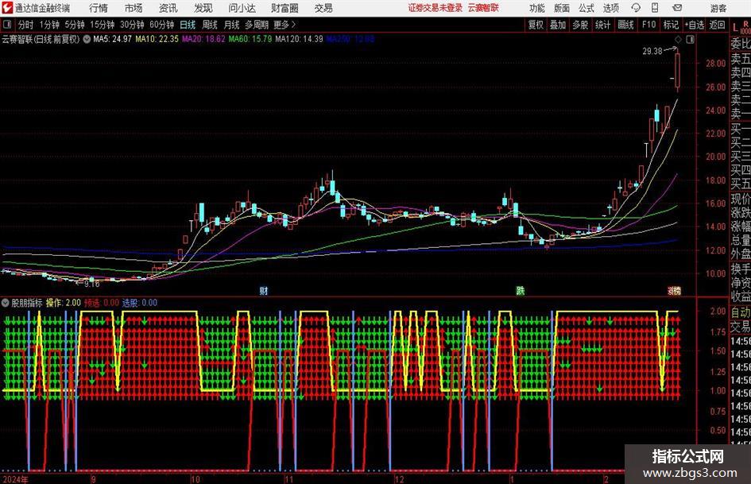Click the 29.38 high price label
751x484 pixels.
652,52
